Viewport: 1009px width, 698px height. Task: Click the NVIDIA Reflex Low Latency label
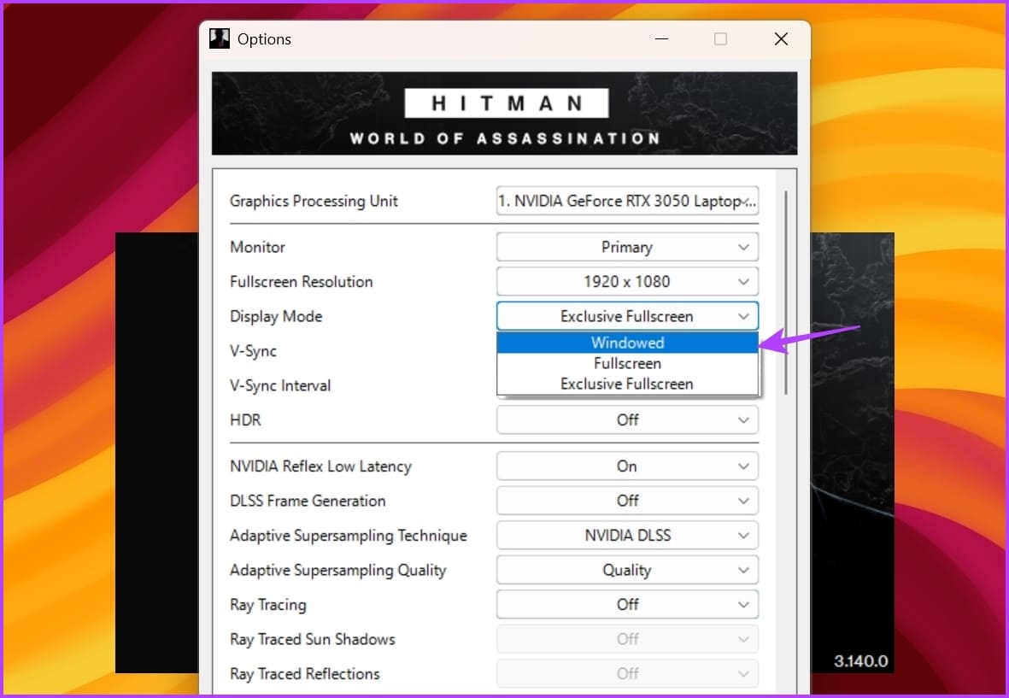[320, 466]
